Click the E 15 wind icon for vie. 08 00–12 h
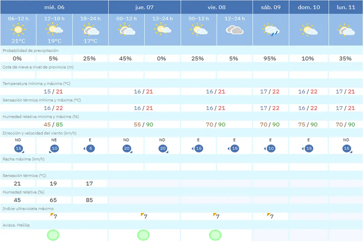This screenshot has height=242, width=363. click(198, 149)
